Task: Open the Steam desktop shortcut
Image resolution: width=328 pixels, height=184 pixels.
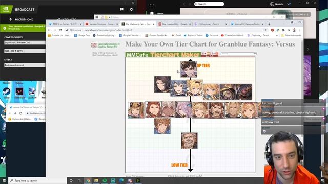Action: [6, 93]
